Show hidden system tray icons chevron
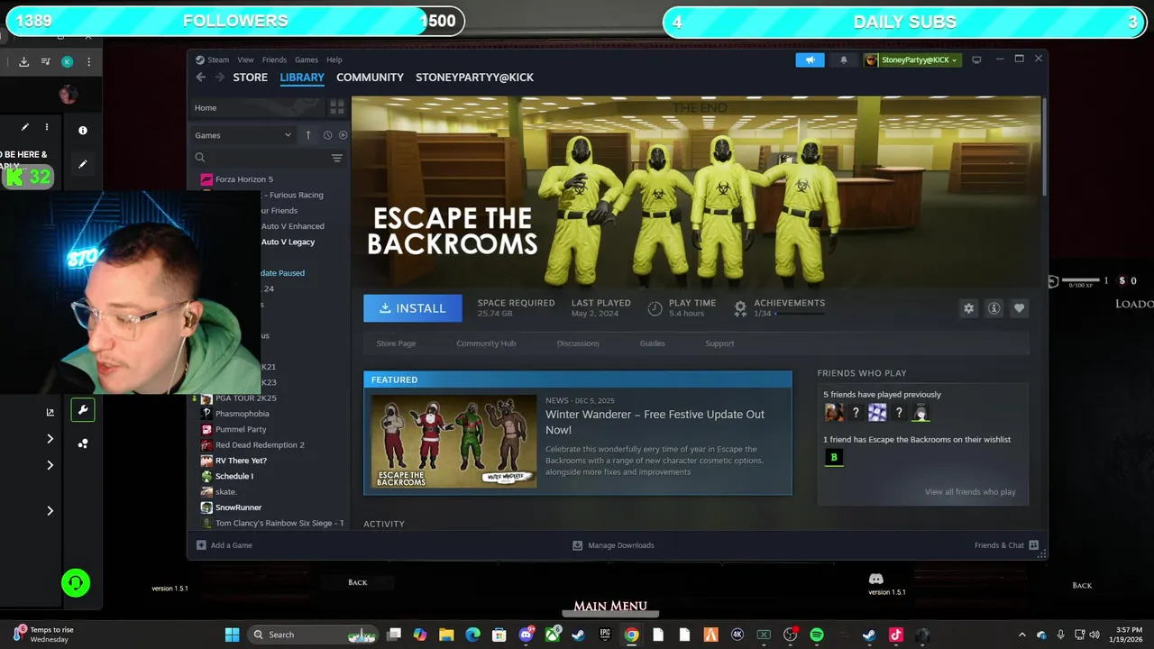This screenshot has height=649, width=1154. tap(1021, 635)
